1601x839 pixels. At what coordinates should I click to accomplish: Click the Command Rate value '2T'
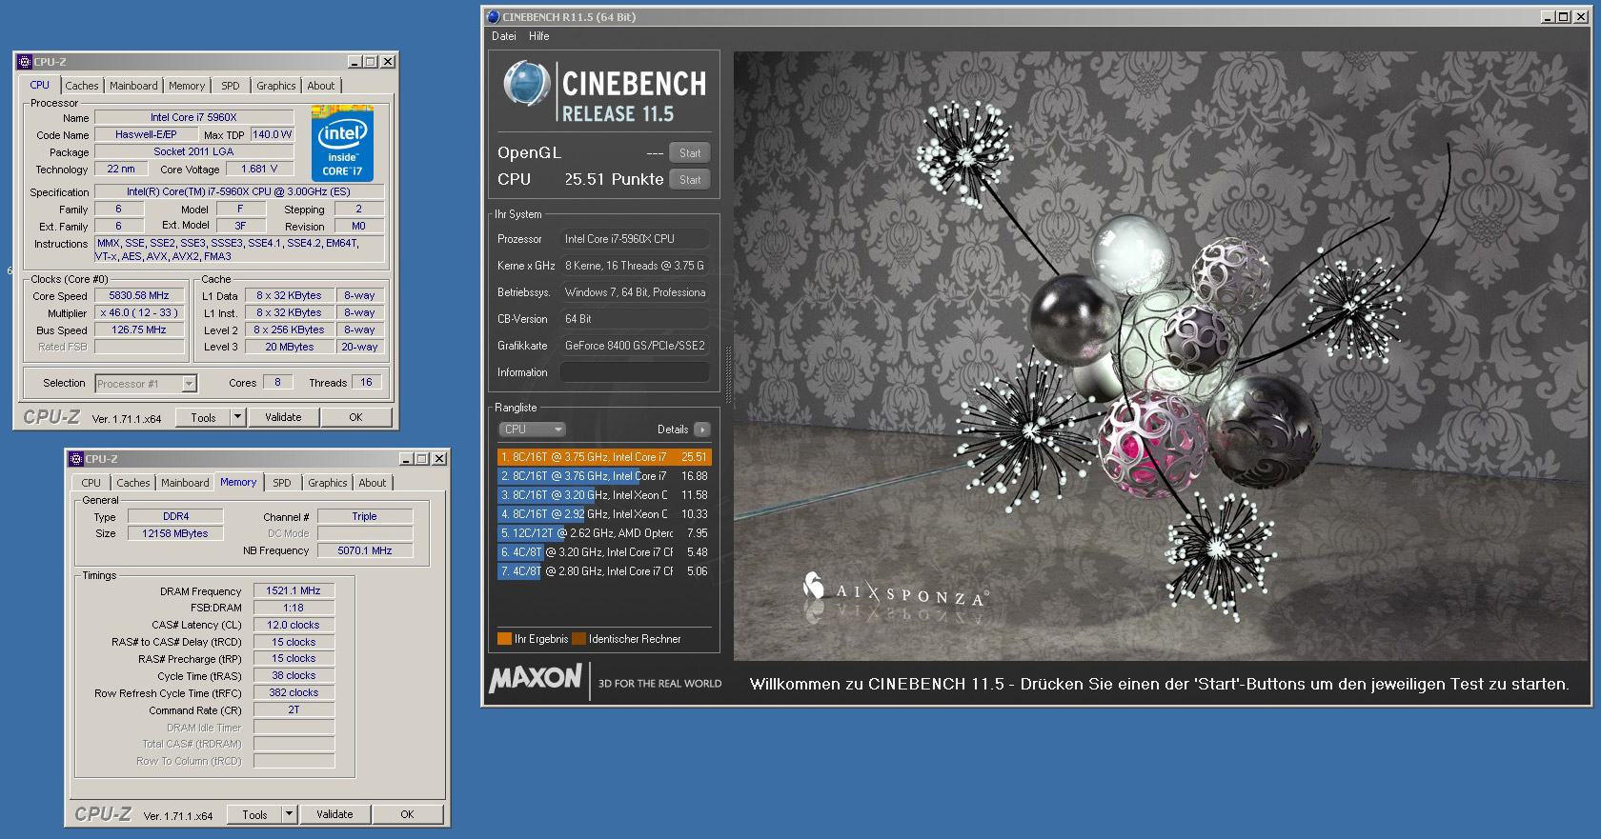tap(294, 710)
